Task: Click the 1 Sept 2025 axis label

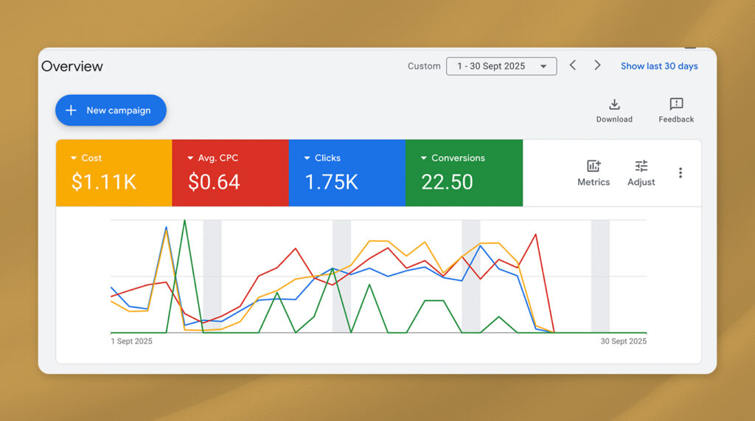Action: tap(132, 341)
